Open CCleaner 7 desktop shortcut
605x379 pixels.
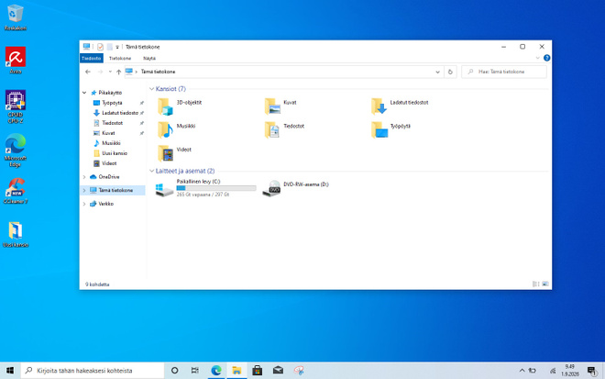(x=16, y=191)
